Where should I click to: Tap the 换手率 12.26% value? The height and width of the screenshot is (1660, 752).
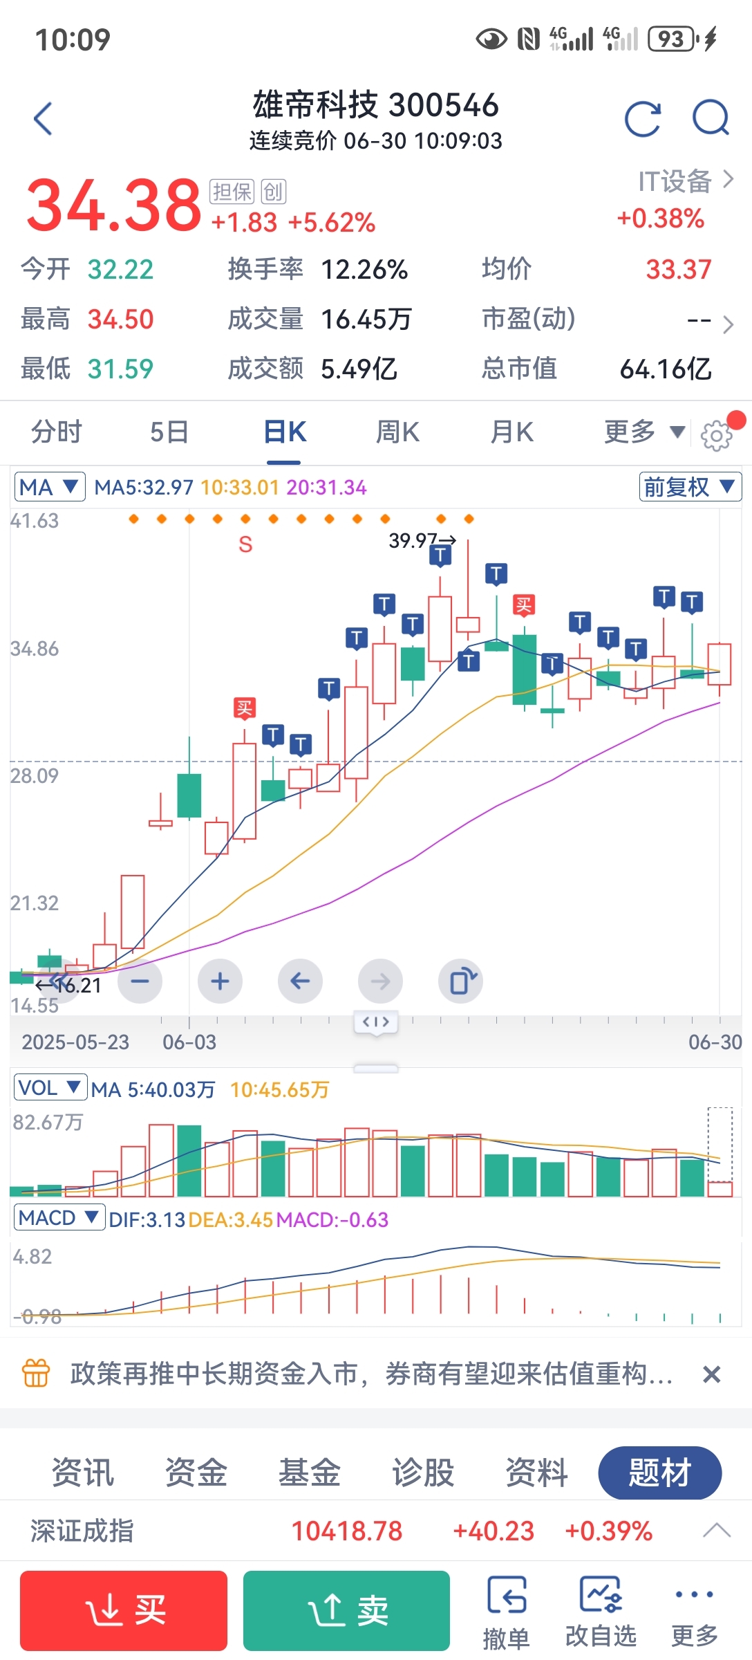364,270
